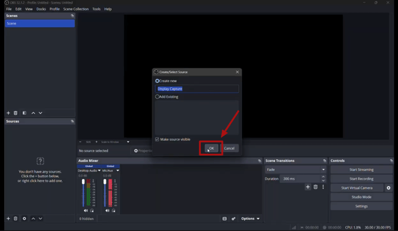The height and width of the screenshot is (231, 398).
Task: Float the Controls dock panel
Action: pyautogui.click(x=391, y=161)
